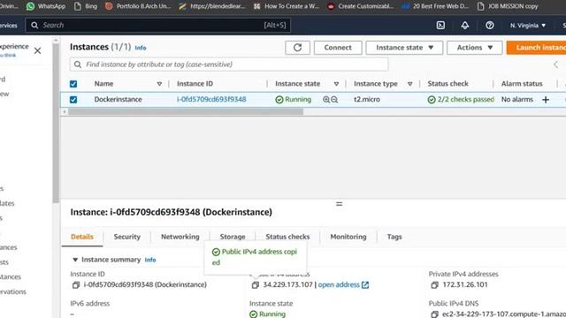
Task: Copy public IP 34.229.173.107 using the copy icon
Action: (256, 284)
